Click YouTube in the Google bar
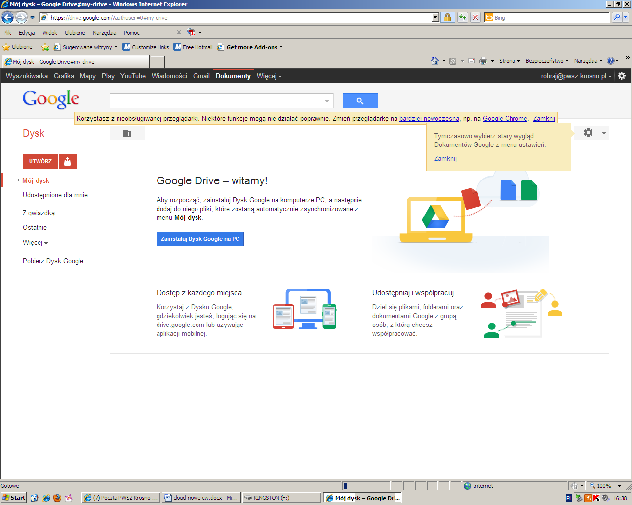The width and height of the screenshot is (632, 505). pos(133,76)
